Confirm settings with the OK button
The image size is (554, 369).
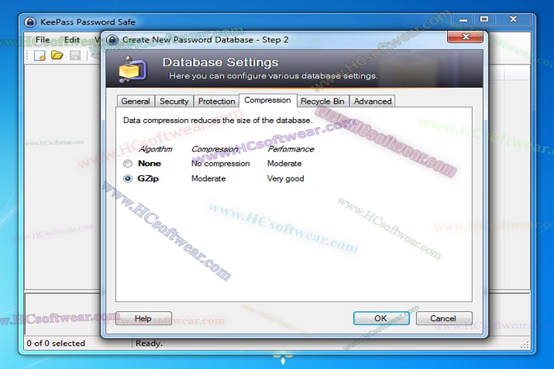point(381,318)
